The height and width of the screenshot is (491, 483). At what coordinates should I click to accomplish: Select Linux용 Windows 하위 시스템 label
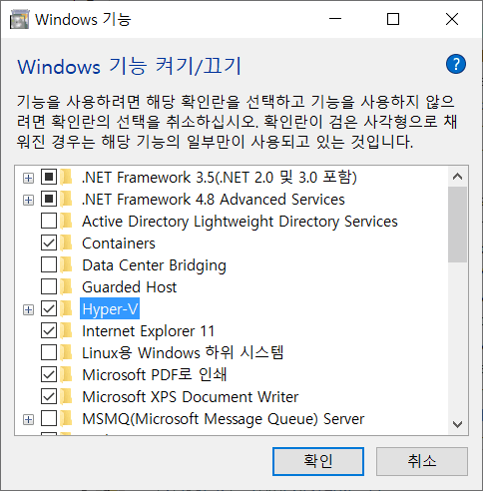coord(183,352)
